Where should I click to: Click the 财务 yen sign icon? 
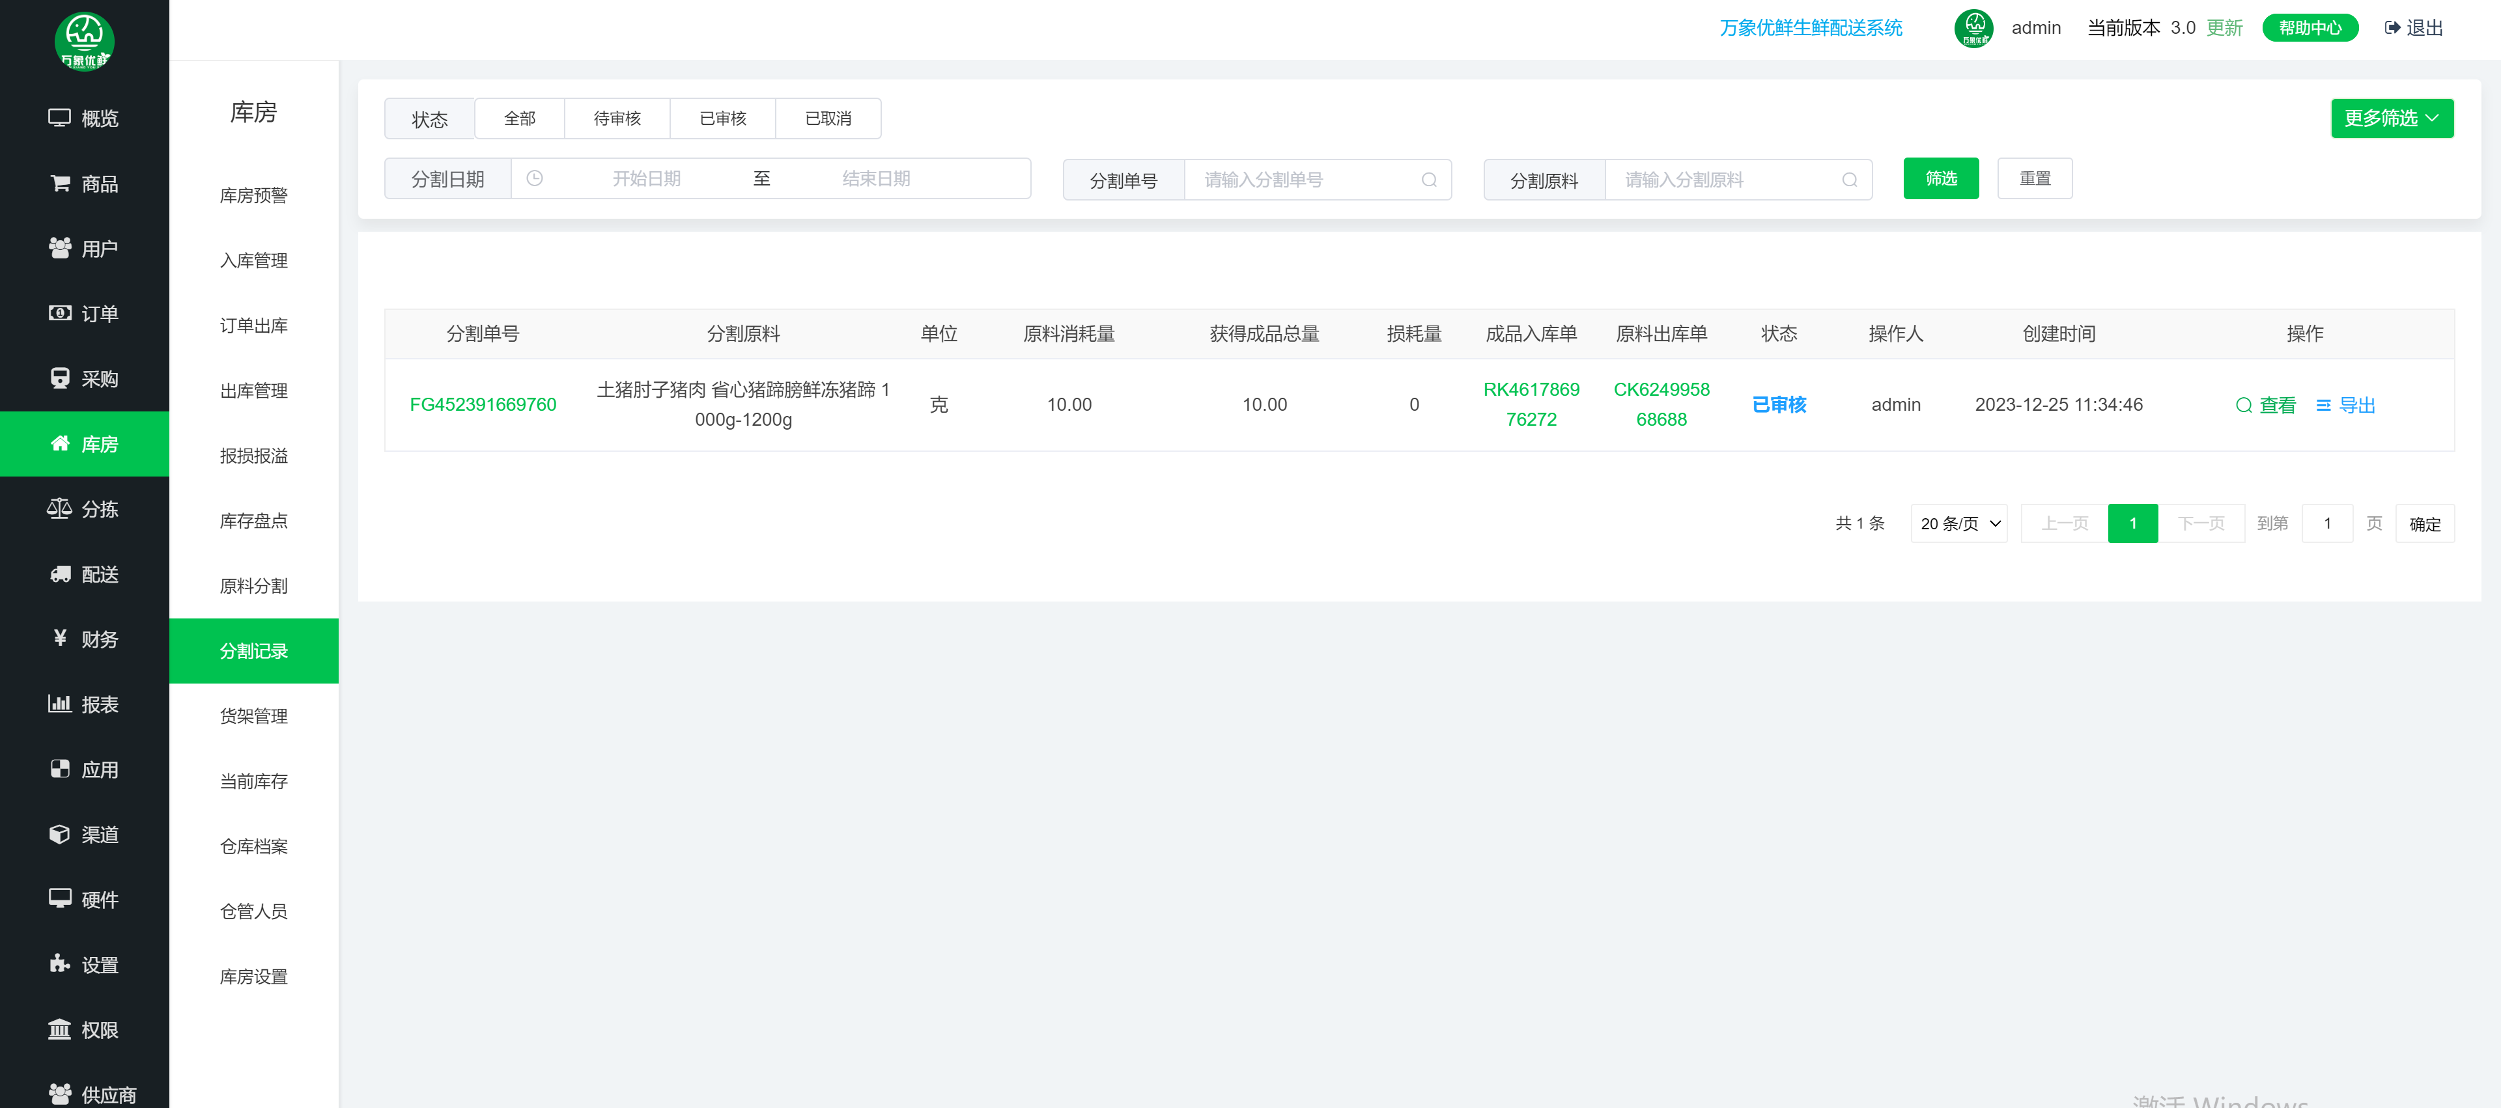pos(59,639)
